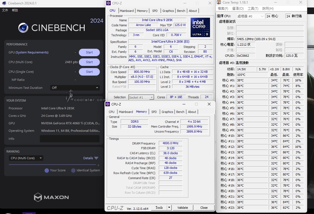The image size is (314, 214).
Task: Open the ranking Details link
Action: (88, 158)
